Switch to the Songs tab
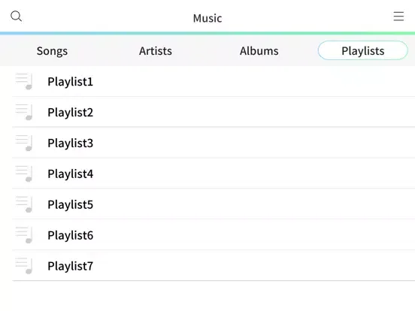 pyautogui.click(x=52, y=51)
